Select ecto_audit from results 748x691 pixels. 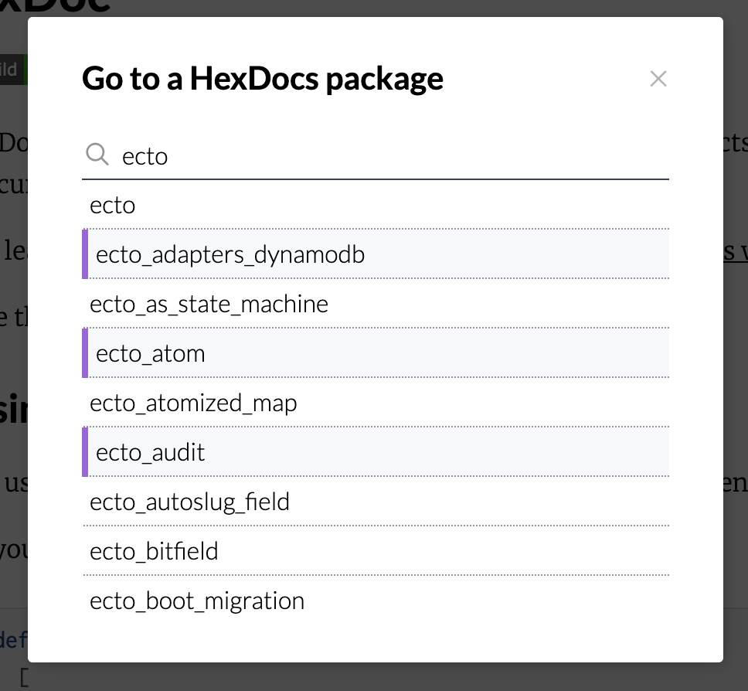coord(151,452)
